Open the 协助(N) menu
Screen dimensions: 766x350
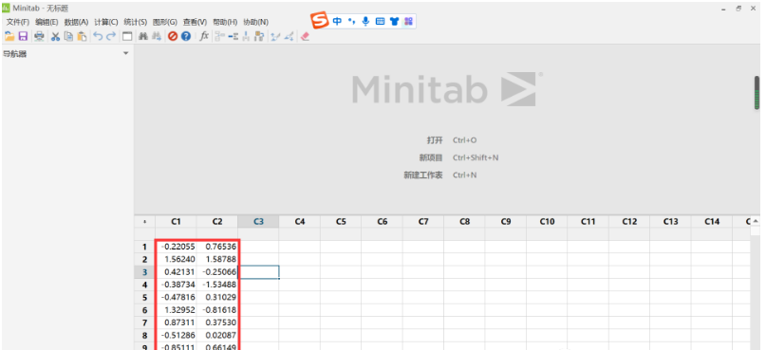(x=255, y=22)
